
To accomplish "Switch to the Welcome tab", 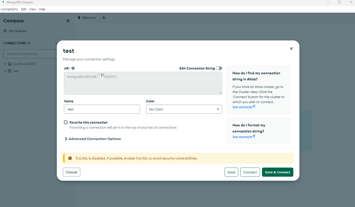I will pos(87,18).
